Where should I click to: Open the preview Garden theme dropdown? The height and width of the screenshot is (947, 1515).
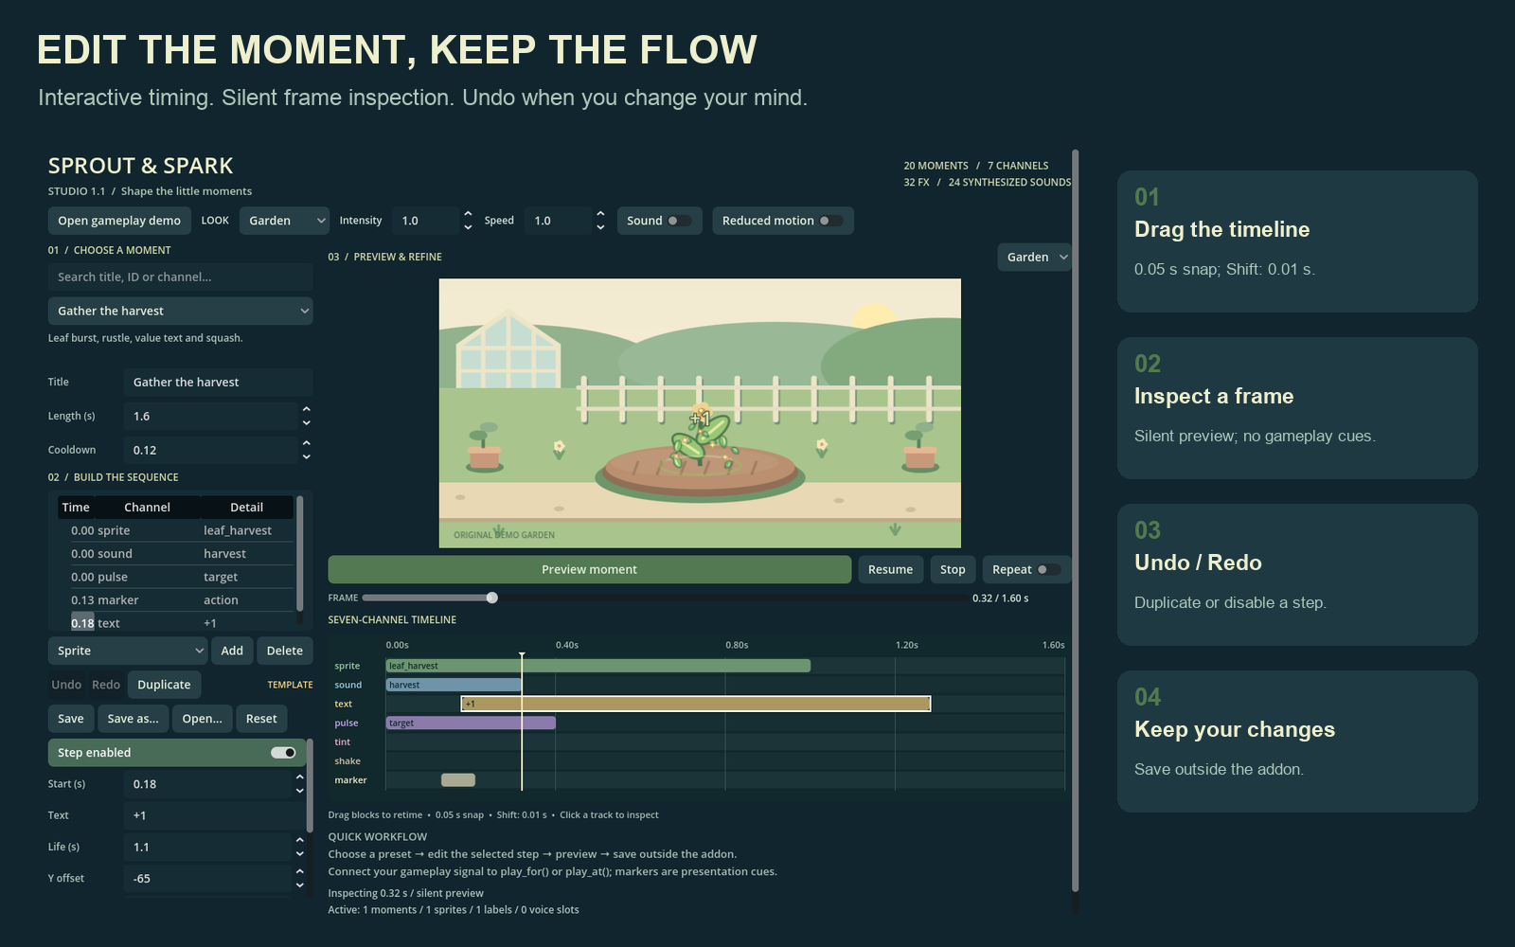point(1034,257)
